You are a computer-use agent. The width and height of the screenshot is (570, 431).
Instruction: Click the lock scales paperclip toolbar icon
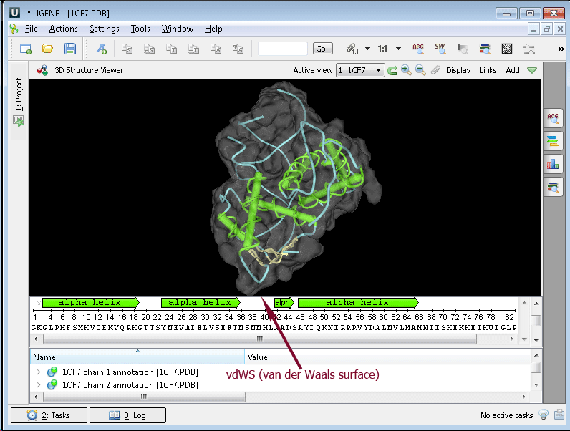[x=352, y=49]
